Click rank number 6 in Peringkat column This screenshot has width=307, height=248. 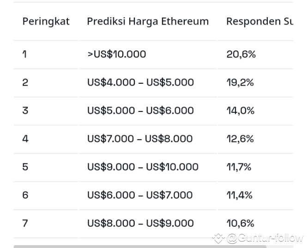(25, 195)
